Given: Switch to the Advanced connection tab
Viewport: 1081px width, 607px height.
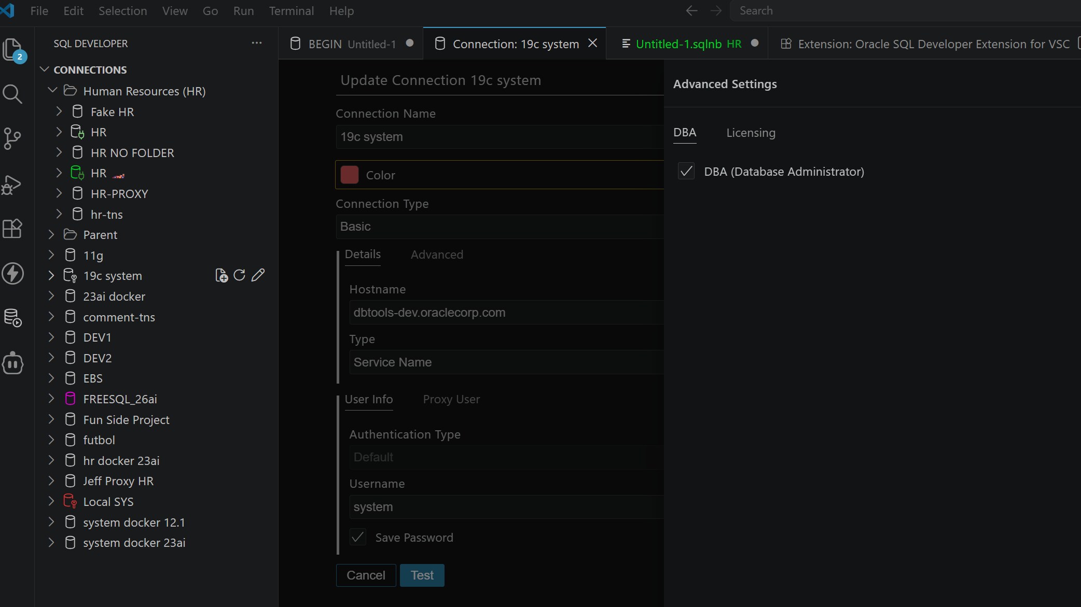Looking at the screenshot, I should 437,255.
